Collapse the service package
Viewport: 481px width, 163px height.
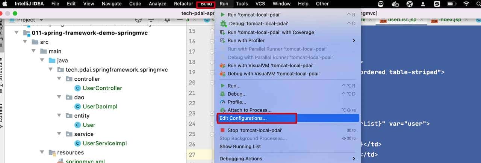59,134
